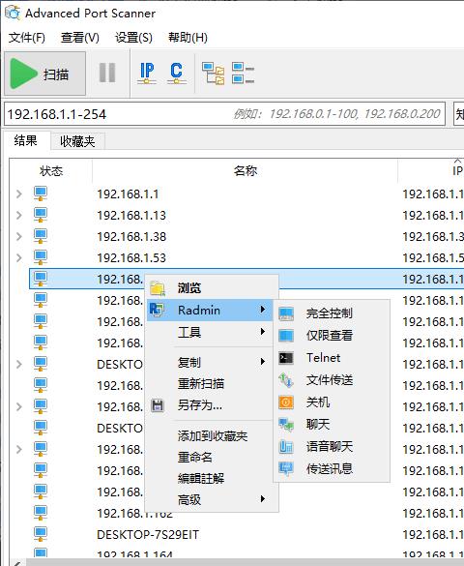The height and width of the screenshot is (566, 464).
Task: Expand the 192.168.1.38 host row
Action: tap(19, 237)
